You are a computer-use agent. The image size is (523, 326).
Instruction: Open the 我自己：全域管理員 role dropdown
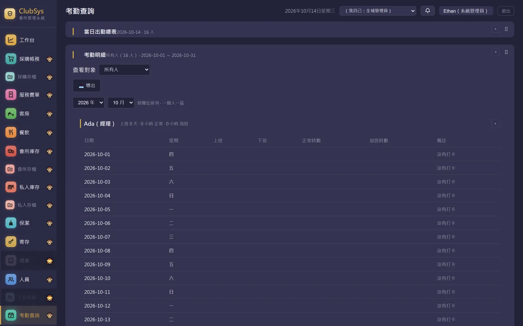click(x=378, y=11)
